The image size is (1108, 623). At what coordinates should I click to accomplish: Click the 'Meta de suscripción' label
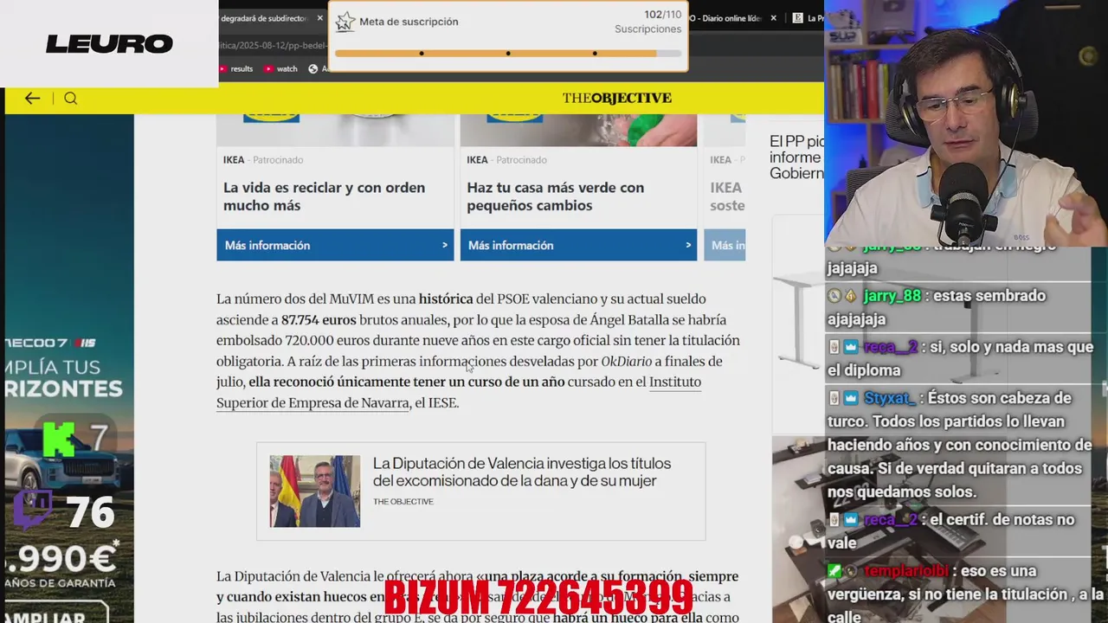(409, 22)
